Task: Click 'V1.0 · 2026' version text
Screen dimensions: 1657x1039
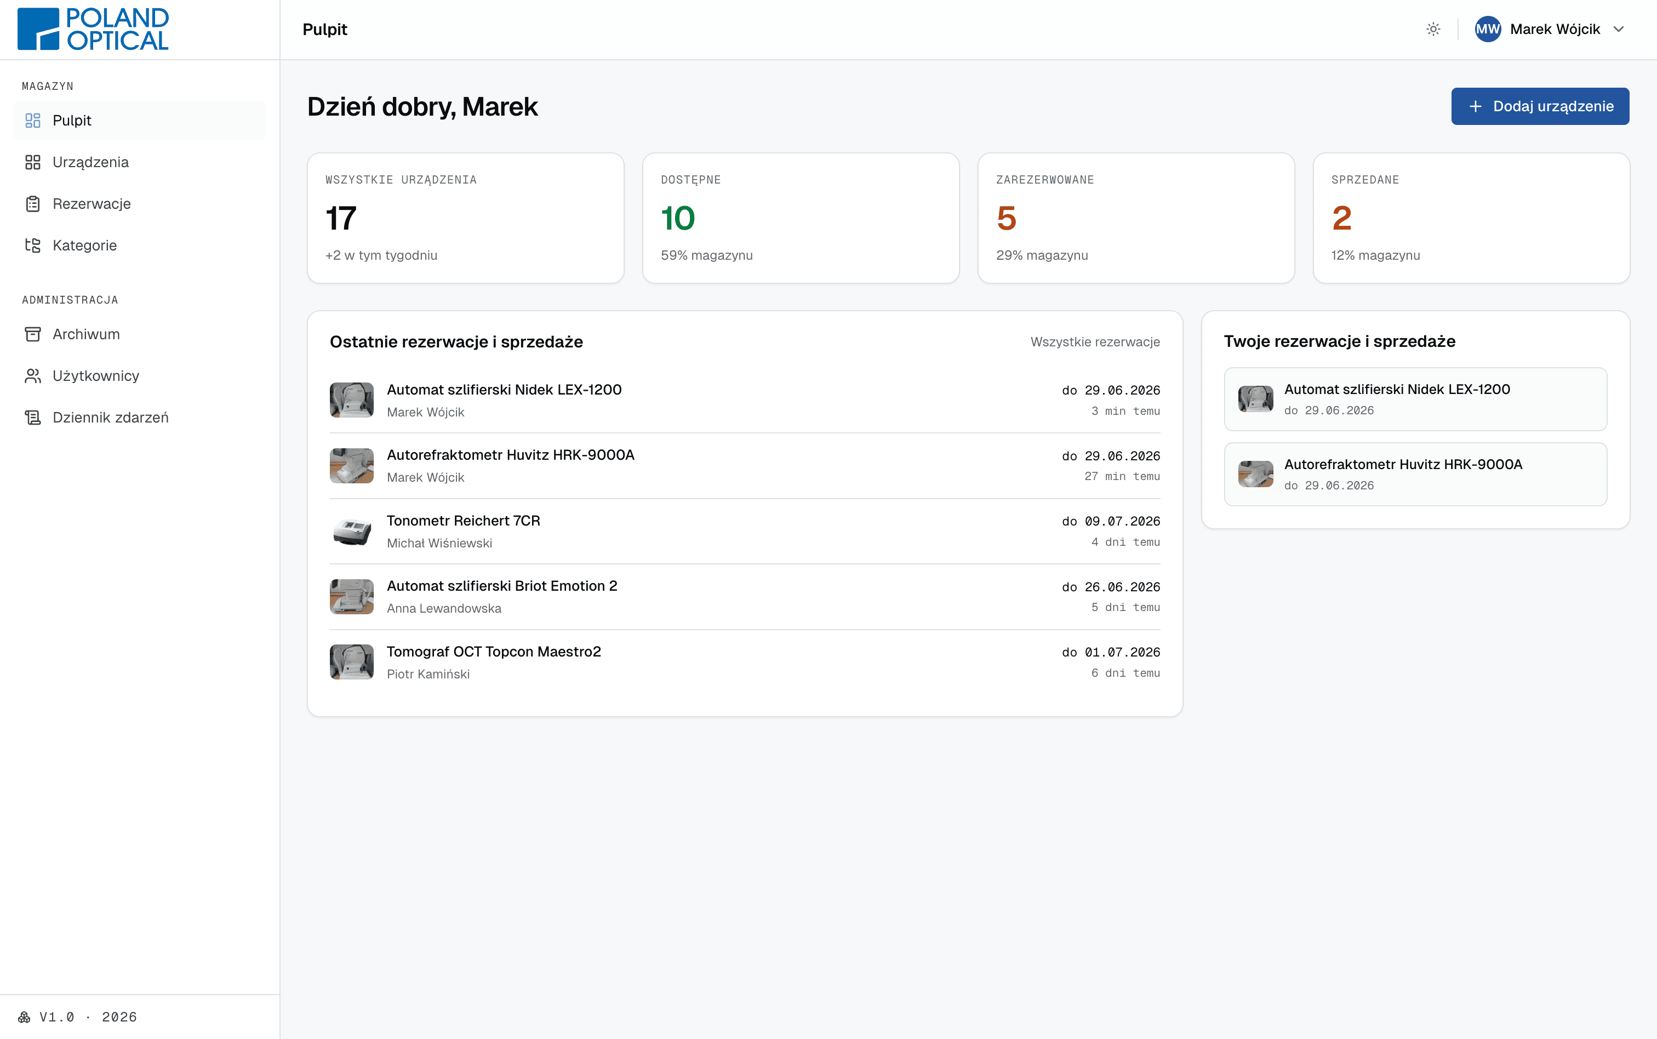Action: tap(88, 1017)
